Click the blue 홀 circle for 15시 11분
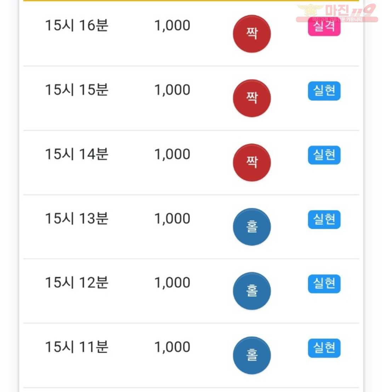The height and width of the screenshot is (392, 382). point(252,355)
